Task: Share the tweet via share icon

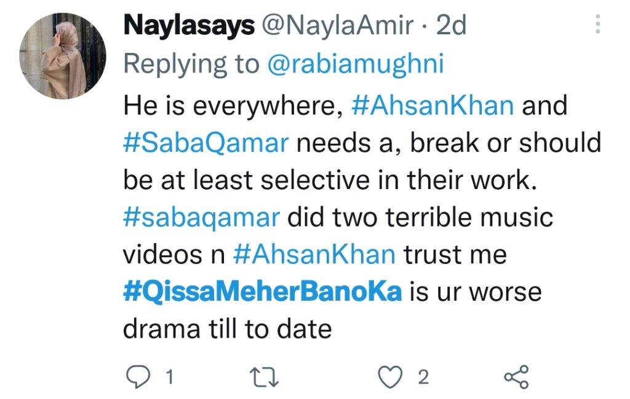Action: (x=517, y=377)
